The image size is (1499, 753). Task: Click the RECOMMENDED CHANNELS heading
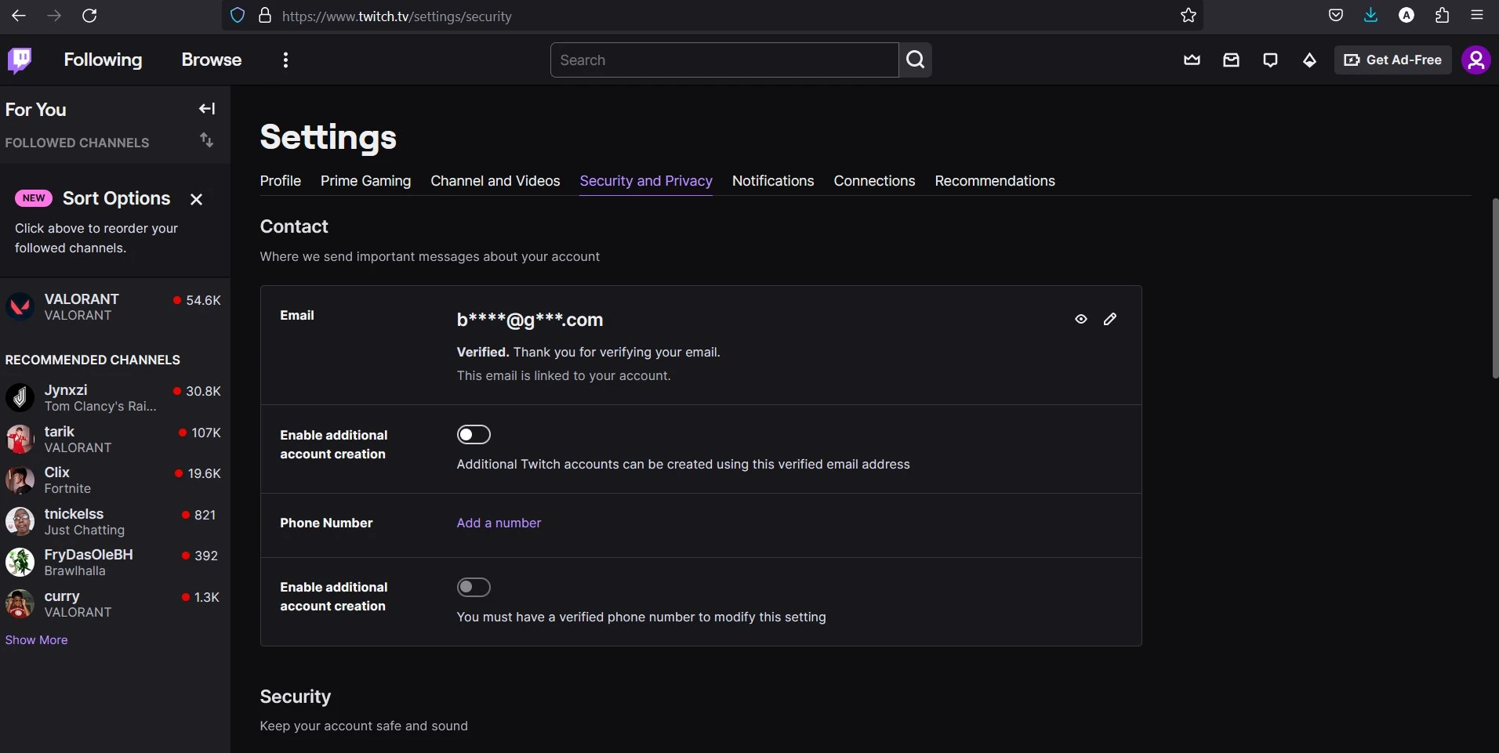coord(93,360)
